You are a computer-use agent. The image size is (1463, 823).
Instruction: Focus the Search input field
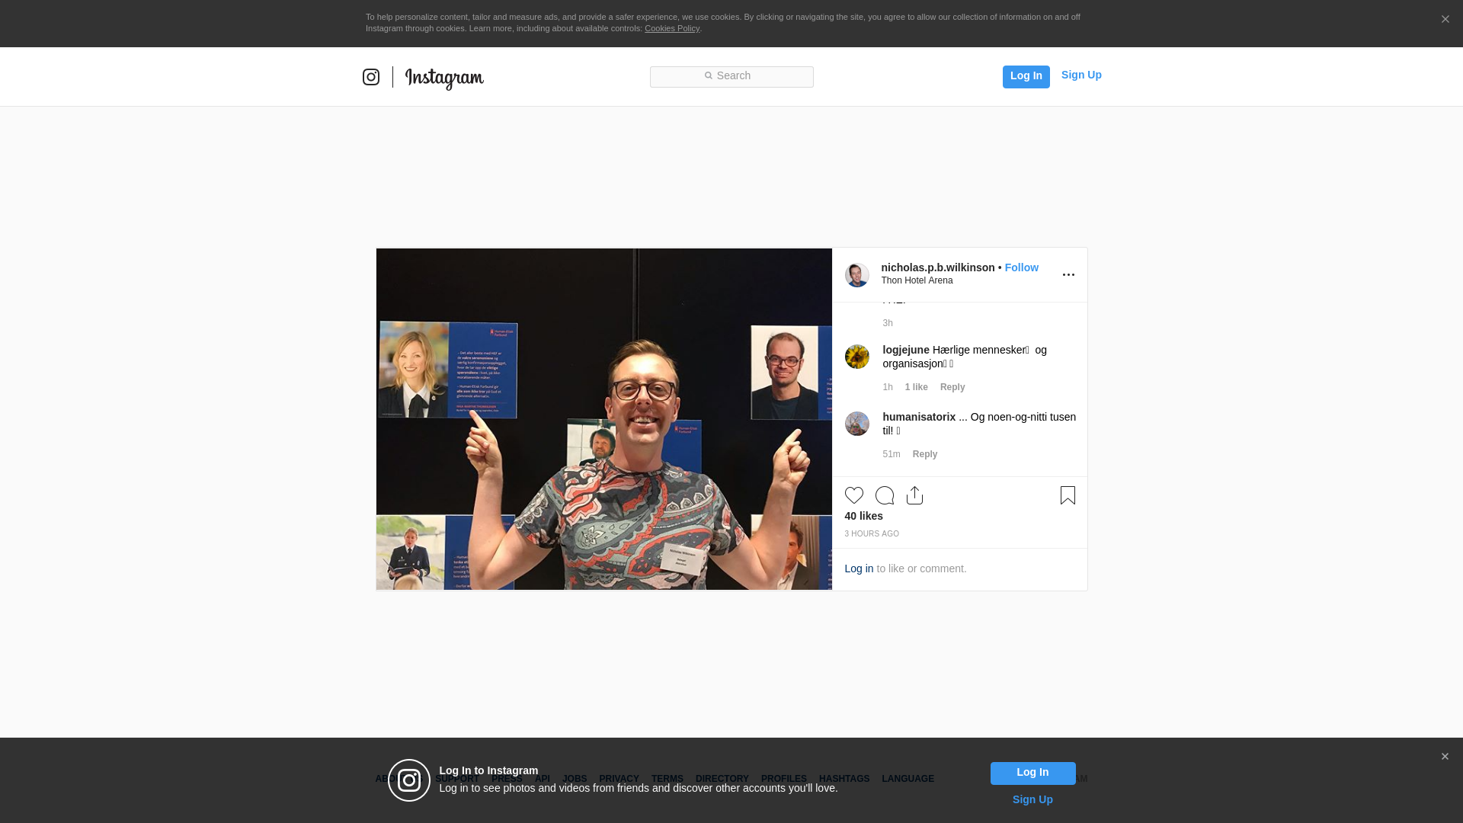(x=731, y=77)
